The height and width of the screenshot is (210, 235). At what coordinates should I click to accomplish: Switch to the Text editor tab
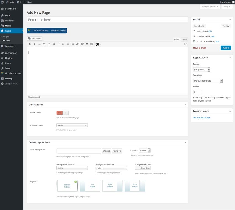184,39
